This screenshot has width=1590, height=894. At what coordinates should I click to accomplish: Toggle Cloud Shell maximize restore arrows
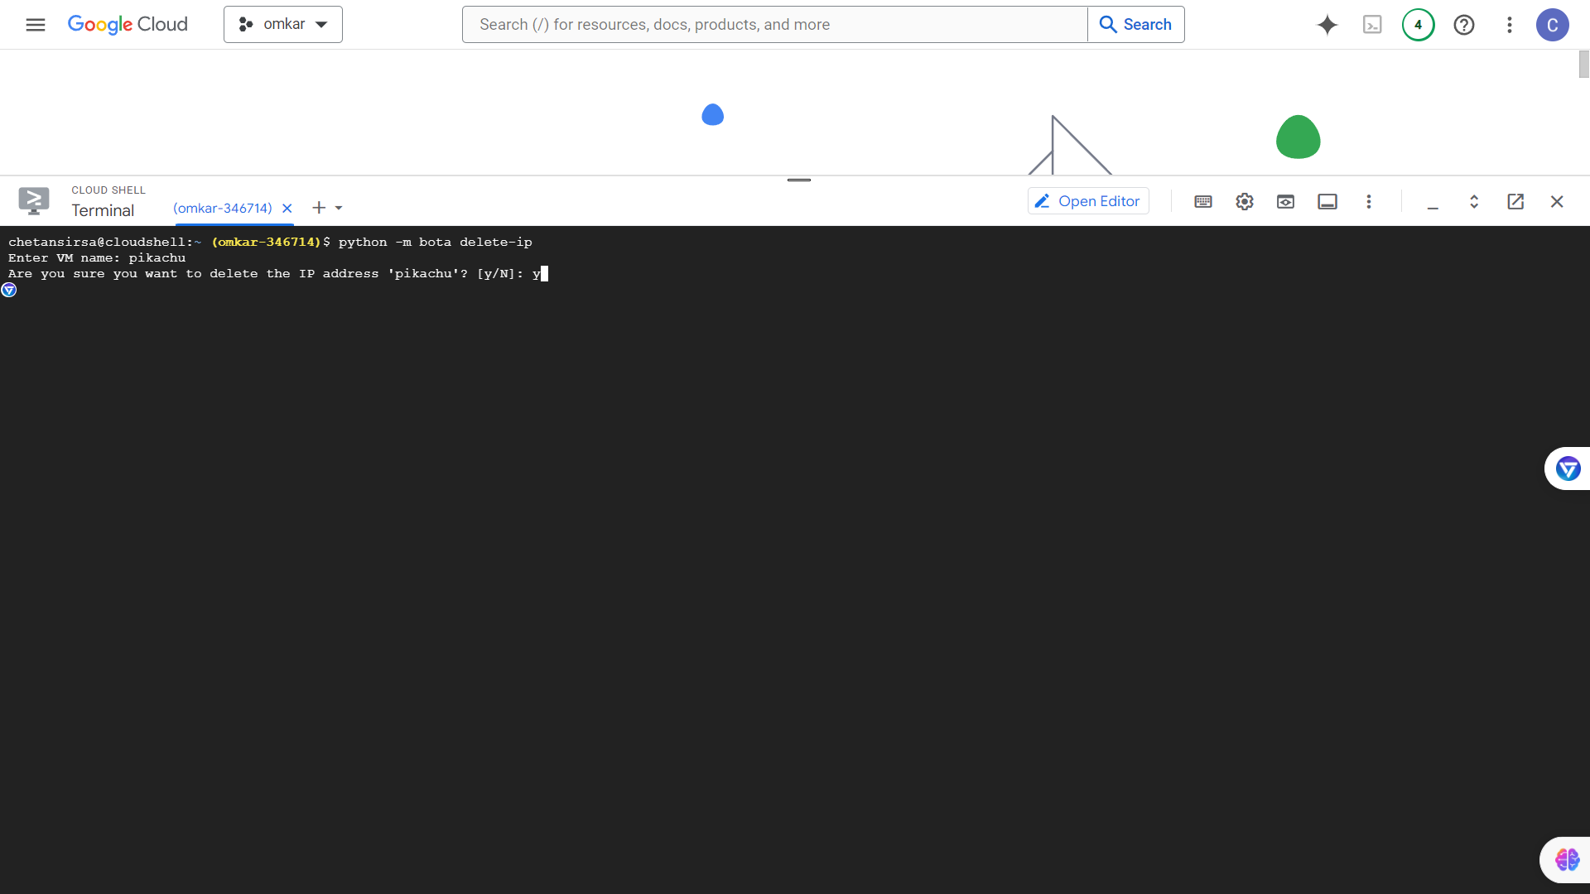pyautogui.click(x=1474, y=202)
